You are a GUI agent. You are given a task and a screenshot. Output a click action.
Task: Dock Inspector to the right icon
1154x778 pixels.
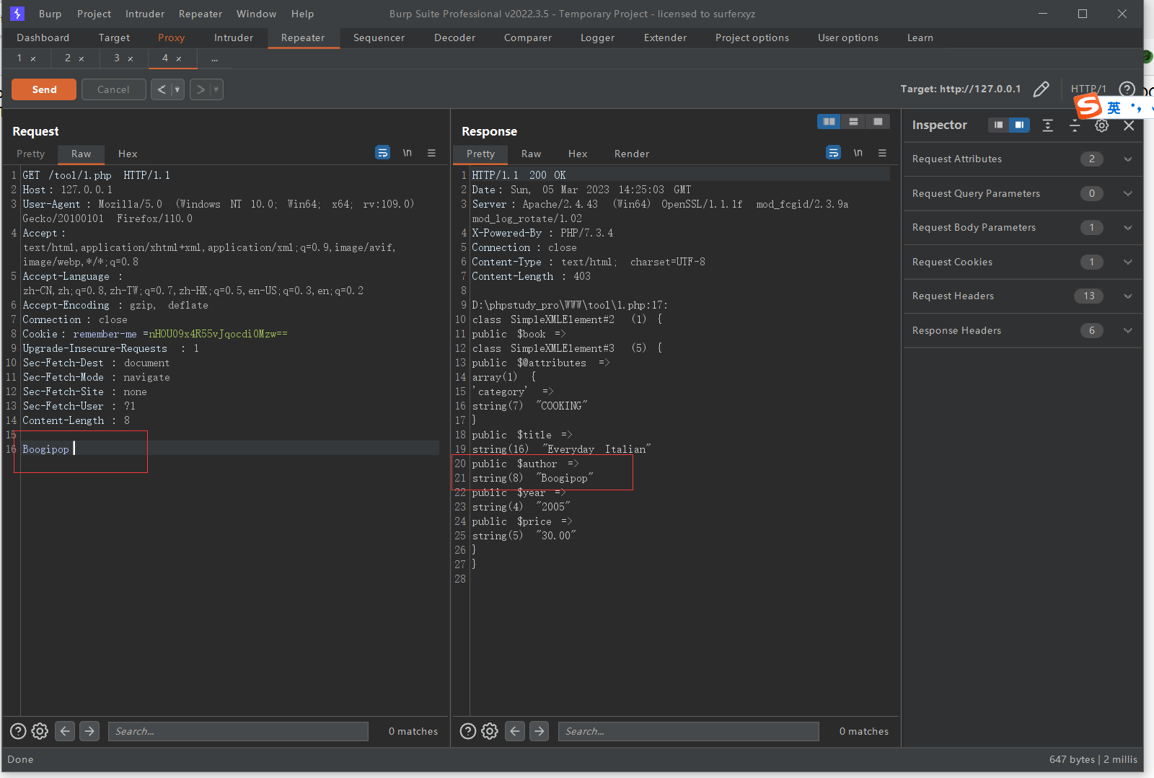pos(1019,125)
